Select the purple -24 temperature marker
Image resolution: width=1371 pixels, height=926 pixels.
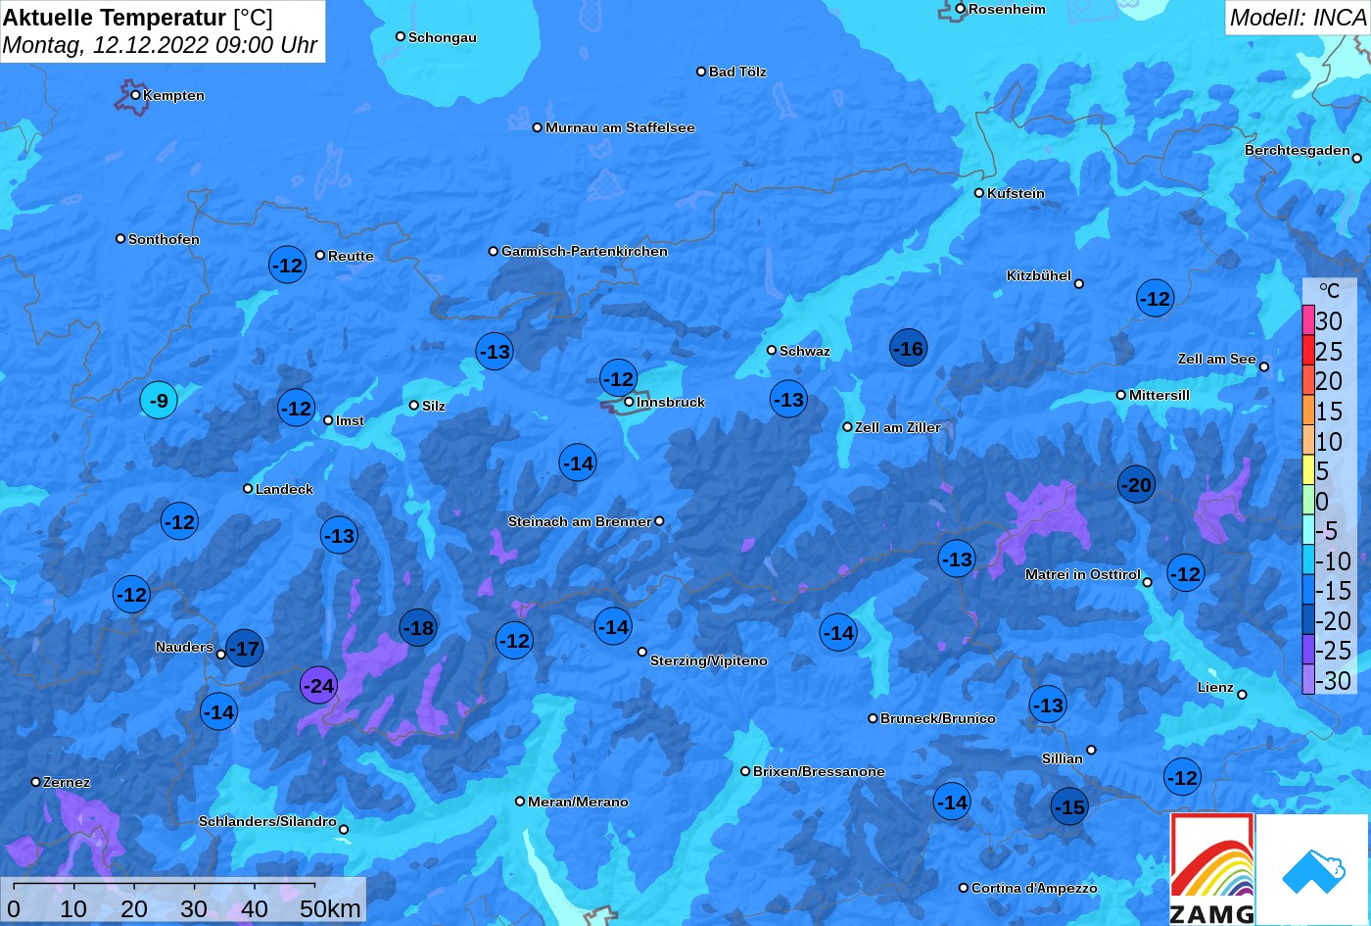[x=318, y=685]
